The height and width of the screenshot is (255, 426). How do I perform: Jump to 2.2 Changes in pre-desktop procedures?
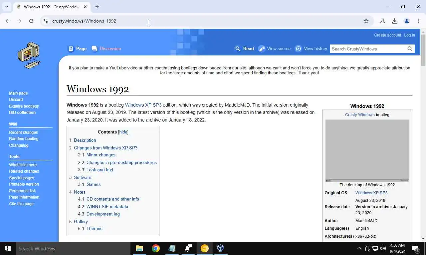click(117, 162)
